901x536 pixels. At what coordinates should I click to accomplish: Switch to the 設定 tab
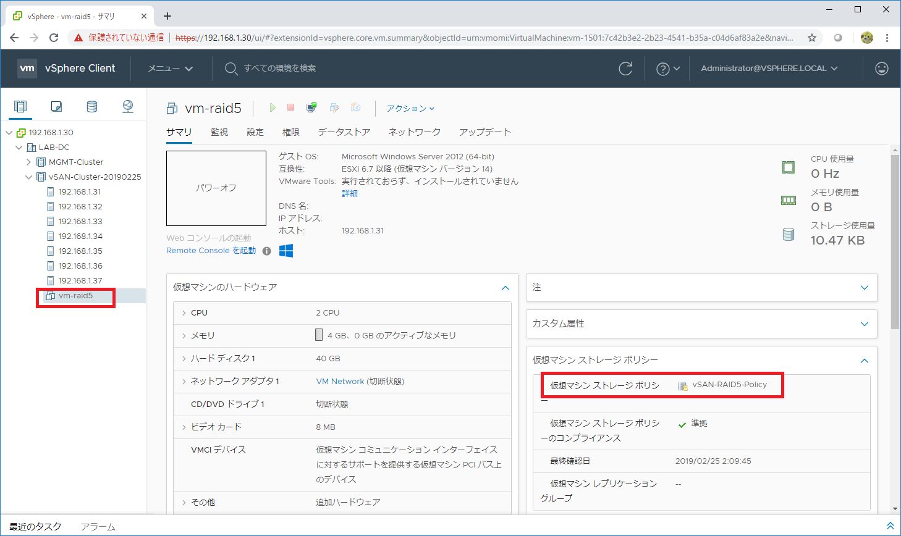point(255,132)
